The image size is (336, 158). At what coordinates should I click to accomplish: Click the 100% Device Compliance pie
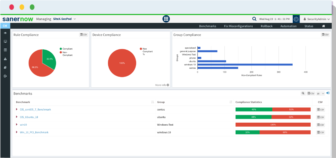[122, 63]
